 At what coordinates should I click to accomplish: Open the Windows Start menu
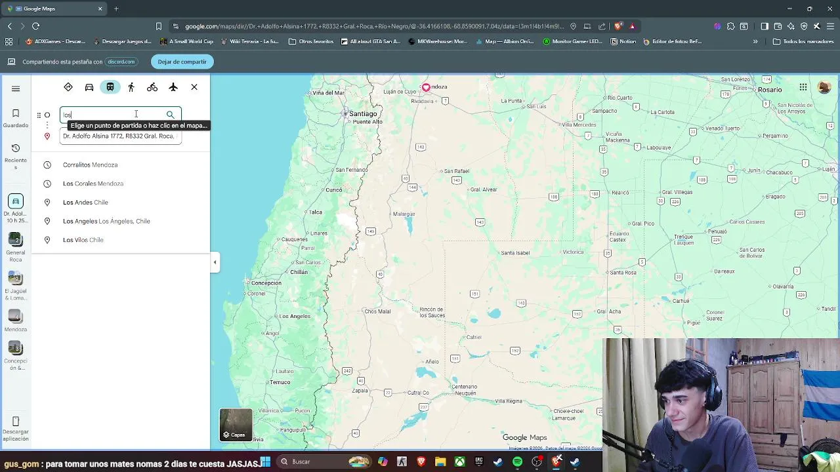[266, 462]
